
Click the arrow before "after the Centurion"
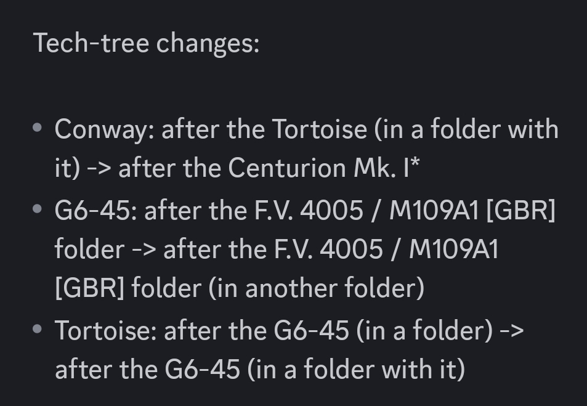point(99,169)
